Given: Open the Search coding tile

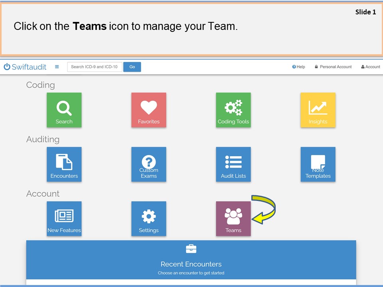Looking at the screenshot, I should click(64, 110).
